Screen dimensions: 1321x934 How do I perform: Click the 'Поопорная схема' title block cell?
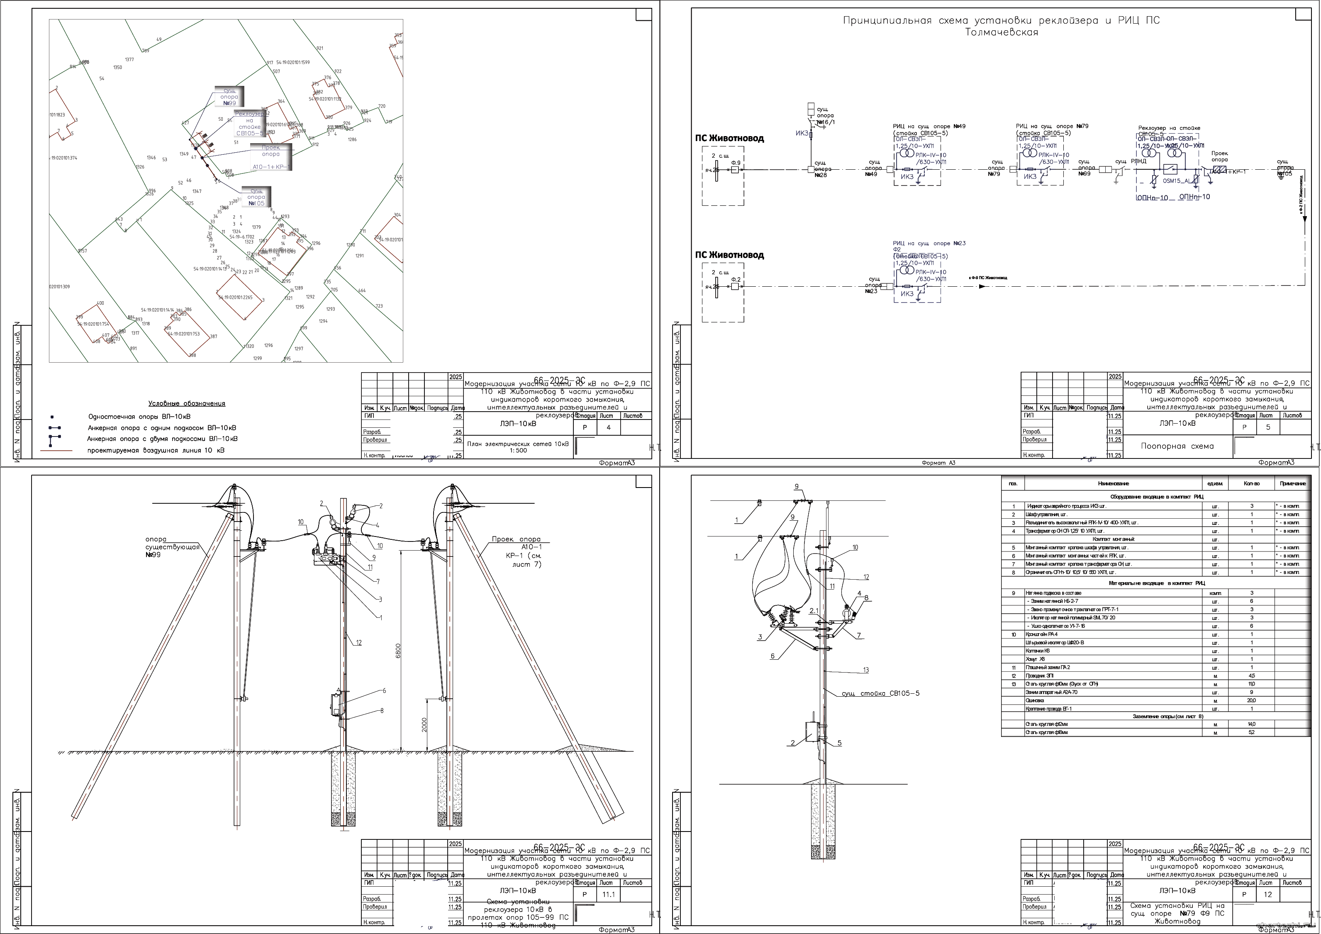[1177, 446]
